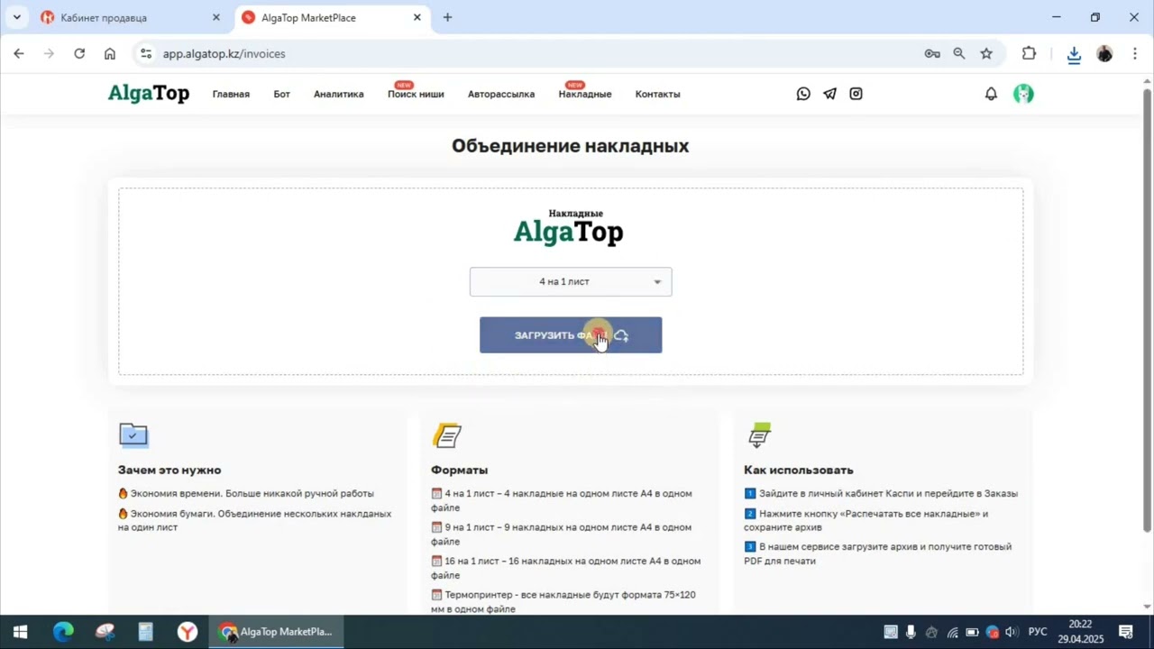Click step 'Зайдите в личный кабинет Каспи'
This screenshot has width=1154, height=649.
tap(881, 494)
